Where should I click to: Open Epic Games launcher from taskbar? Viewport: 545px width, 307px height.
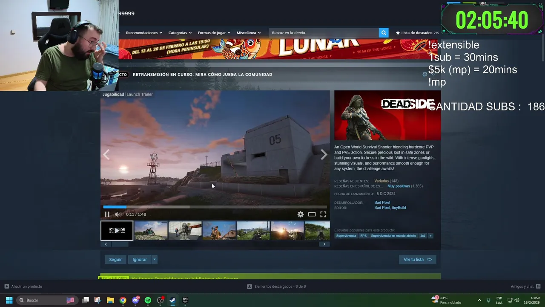[x=185, y=300]
